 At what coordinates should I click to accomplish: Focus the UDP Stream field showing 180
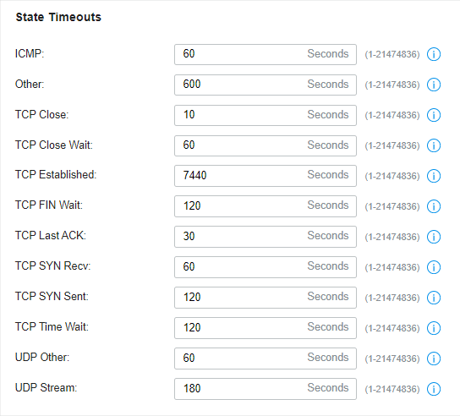(266, 389)
